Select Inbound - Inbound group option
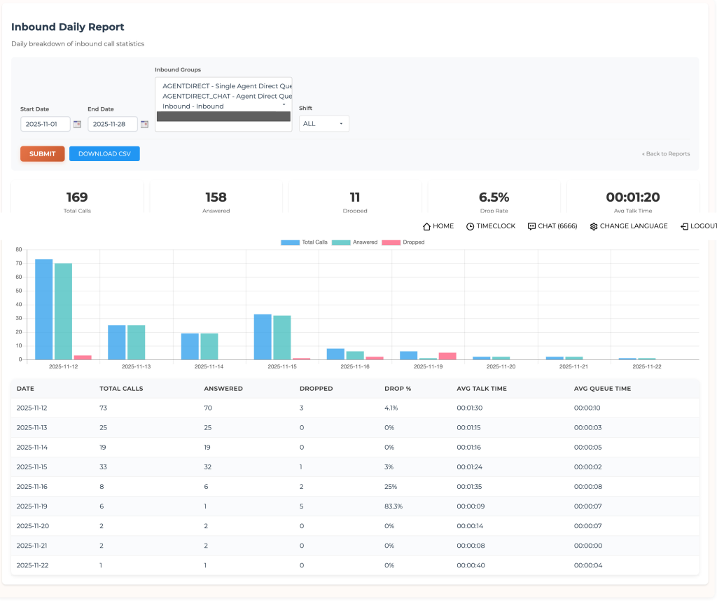 pyautogui.click(x=193, y=106)
